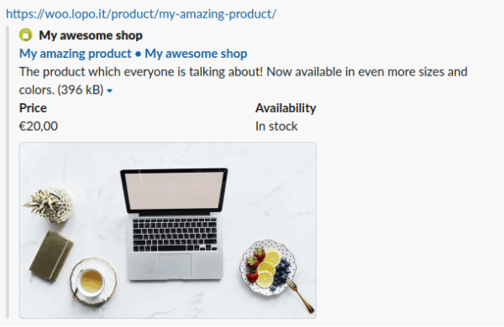Click the tea cup in the image
Screen dimensions: 504x327
click(92, 281)
